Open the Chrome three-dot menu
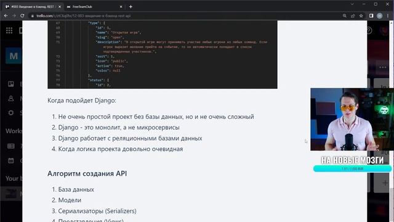Image resolution: width=394 pixels, height=222 pixels. (x=388, y=15)
